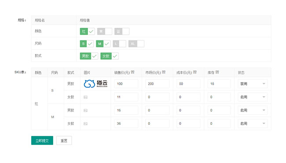
Task: Click the 立即提交 submit button
Action: tap(42, 141)
